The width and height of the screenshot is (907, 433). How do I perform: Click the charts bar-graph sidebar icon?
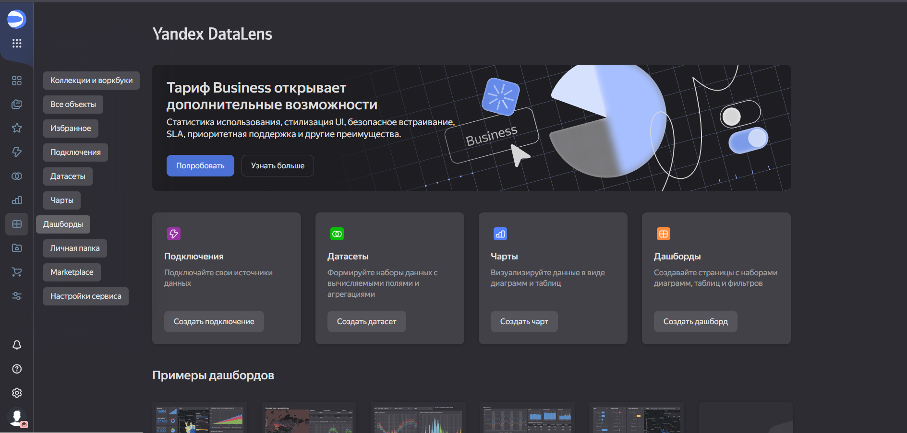point(17,200)
